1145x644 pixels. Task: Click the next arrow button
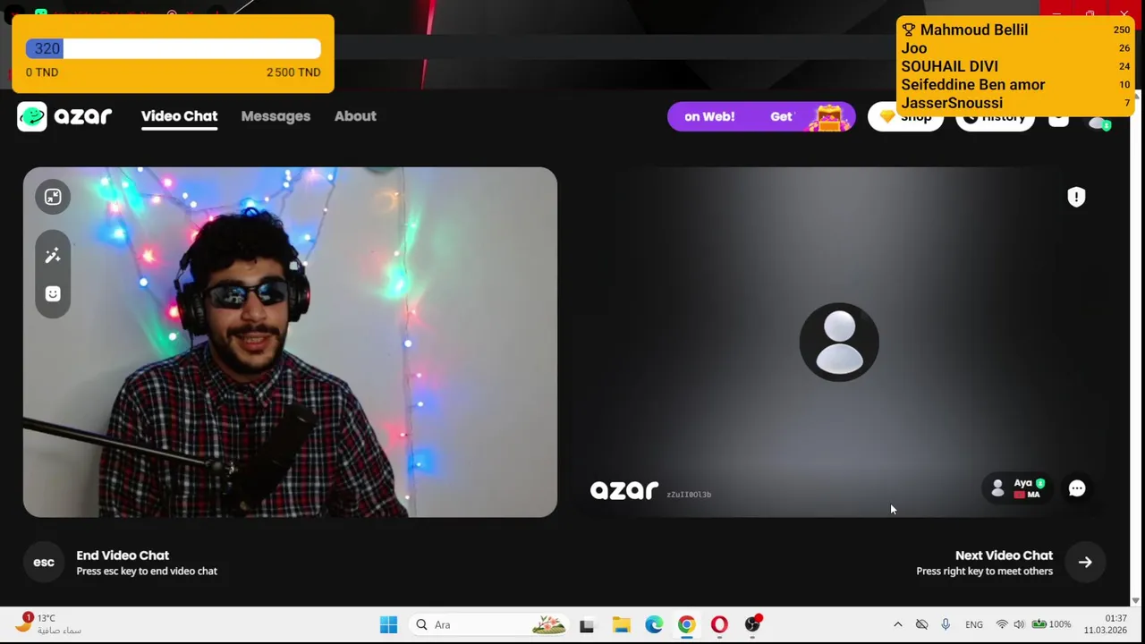[1085, 563]
